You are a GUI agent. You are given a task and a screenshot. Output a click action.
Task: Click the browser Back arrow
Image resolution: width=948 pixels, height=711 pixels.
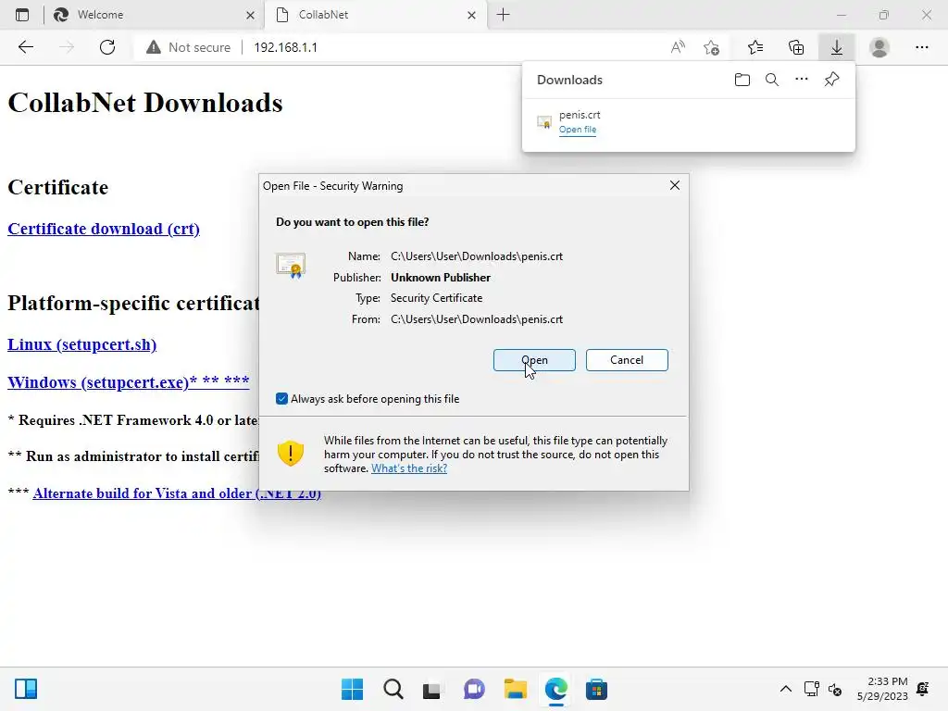pyautogui.click(x=25, y=47)
